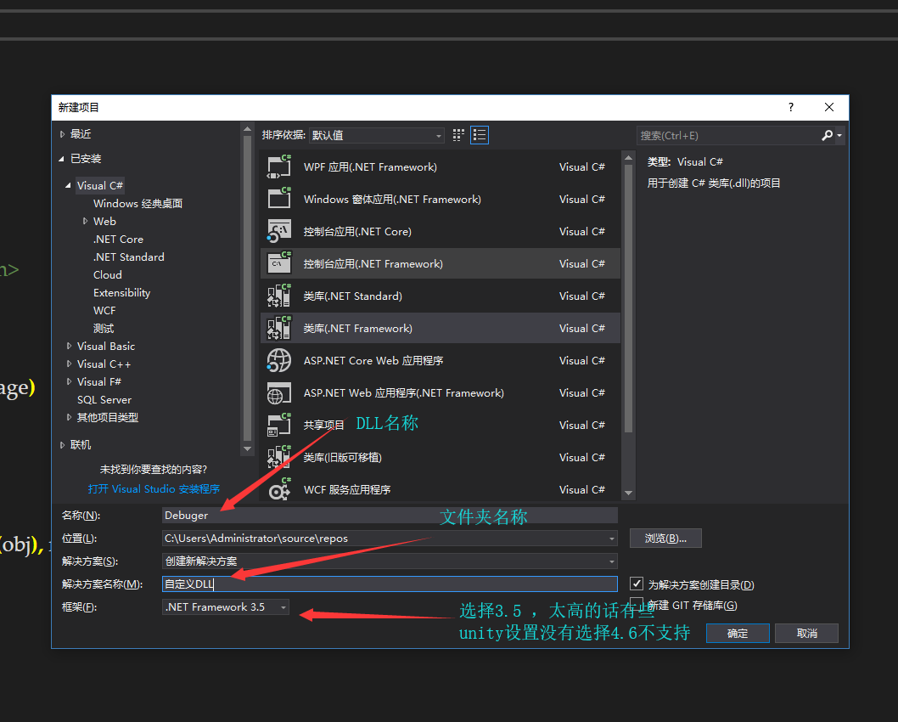This screenshot has height=722, width=898.
Task: Click the template list scroll-down arrow
Action: click(x=628, y=493)
